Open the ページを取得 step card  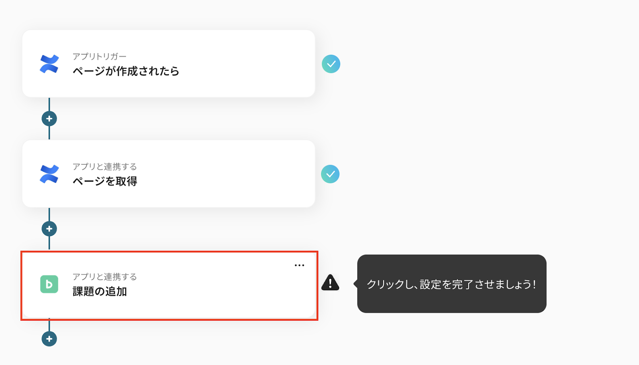tap(169, 174)
